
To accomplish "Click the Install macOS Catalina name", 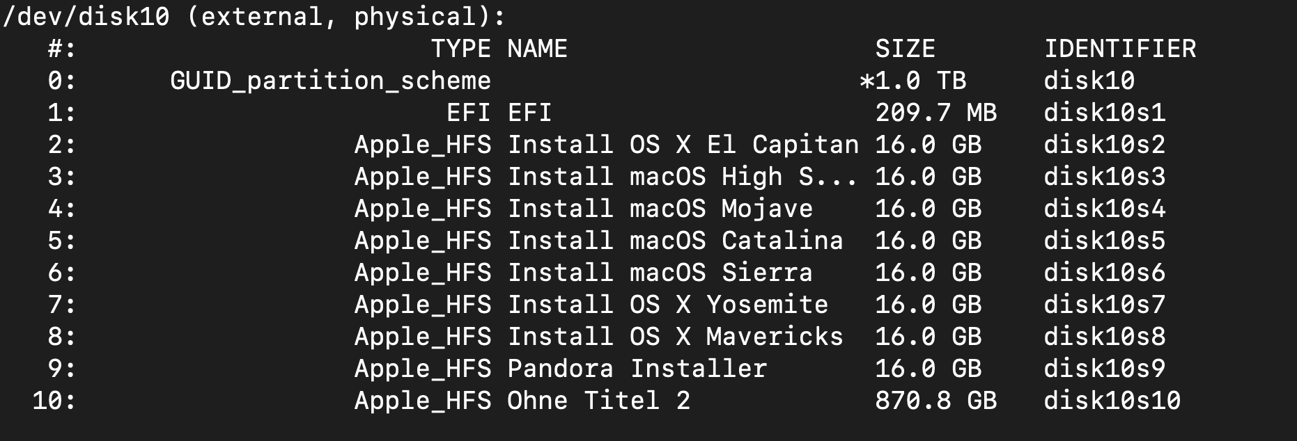I will (x=675, y=241).
